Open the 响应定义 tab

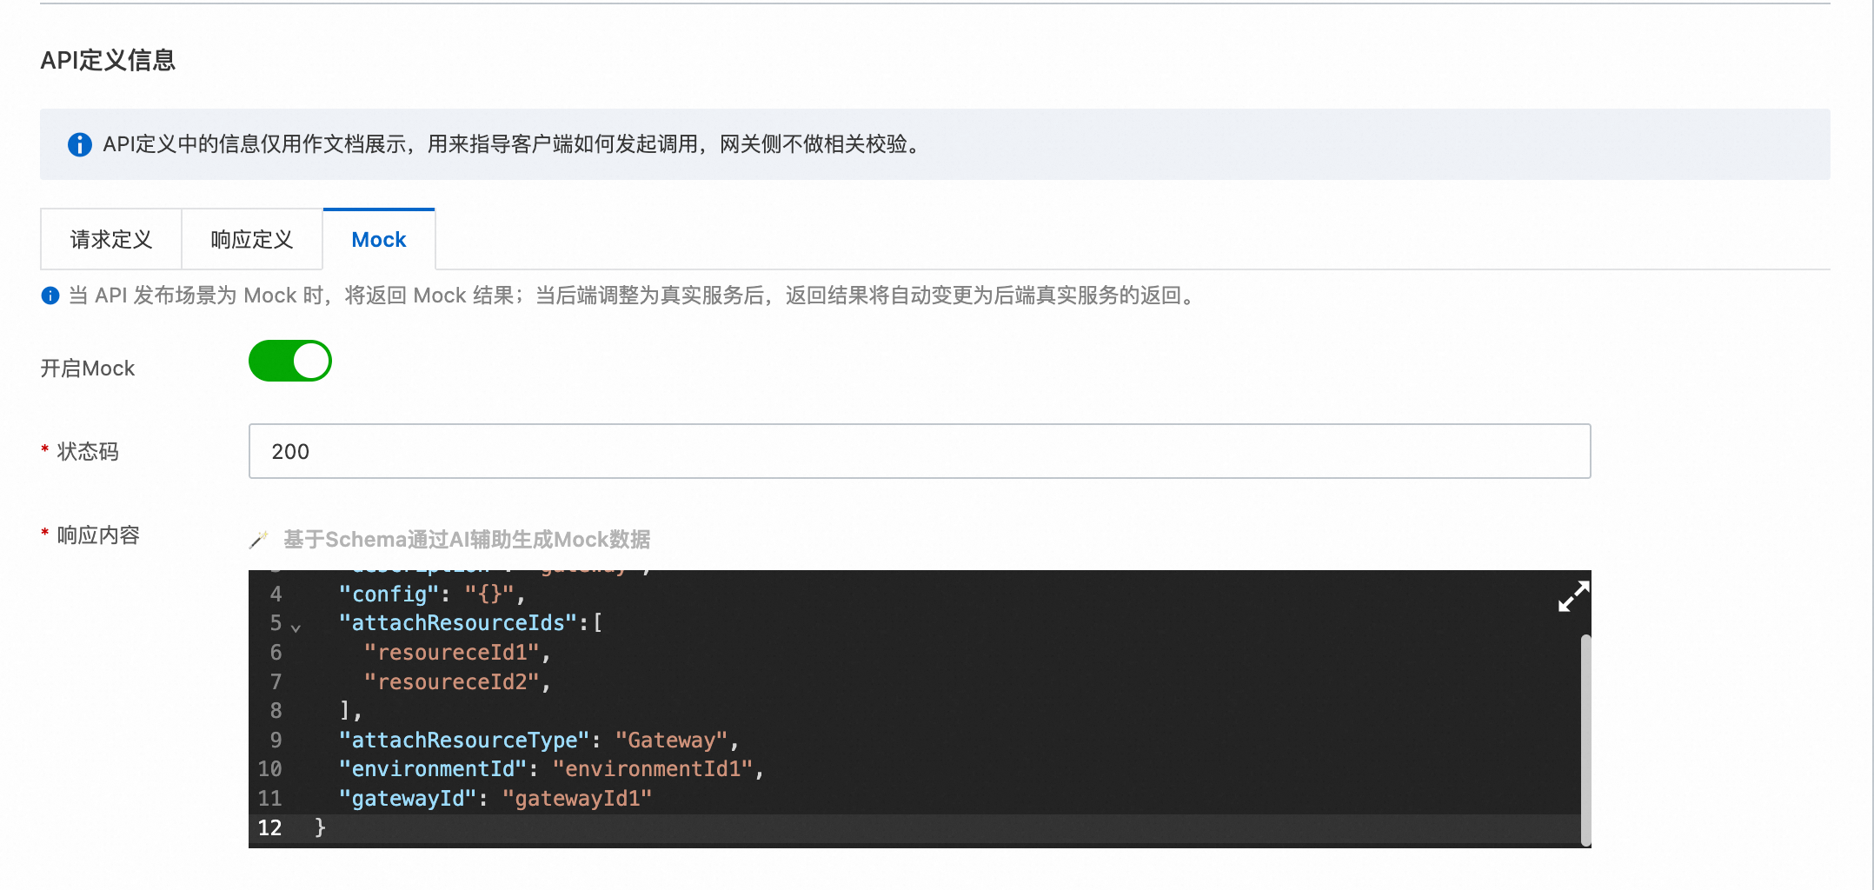[x=252, y=240]
